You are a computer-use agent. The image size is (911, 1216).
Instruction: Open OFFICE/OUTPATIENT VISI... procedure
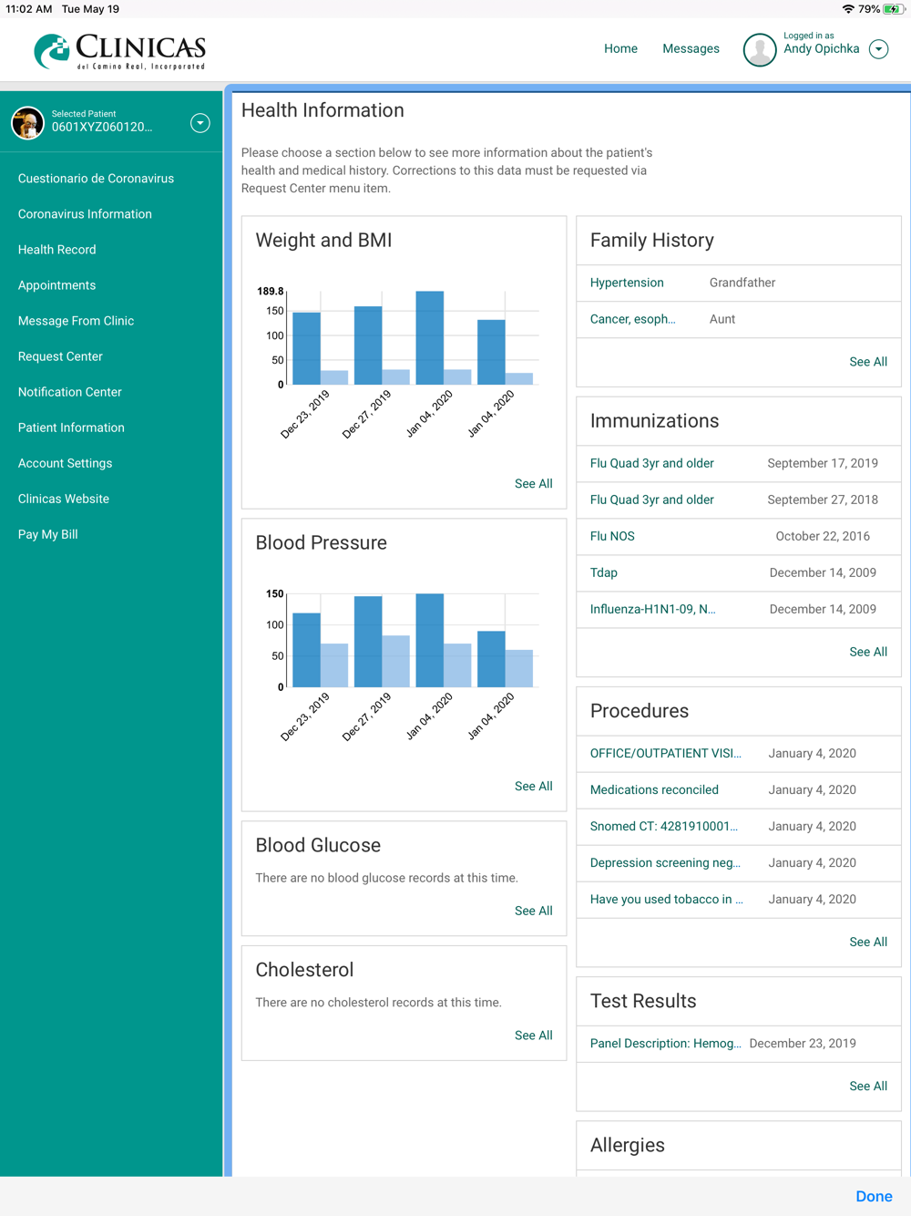(x=665, y=753)
